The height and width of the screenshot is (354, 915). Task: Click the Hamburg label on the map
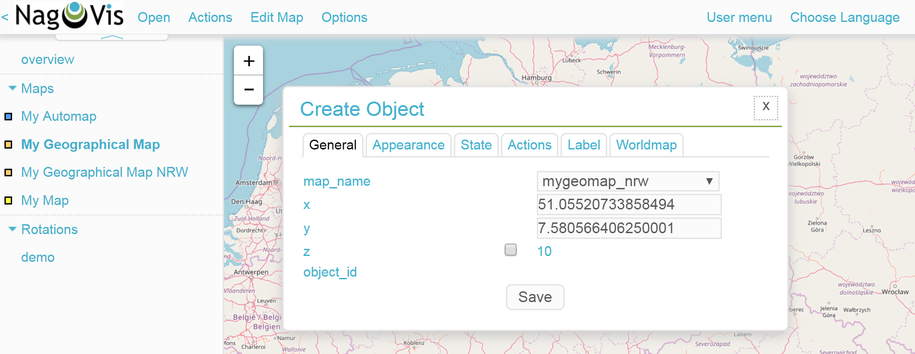536,77
